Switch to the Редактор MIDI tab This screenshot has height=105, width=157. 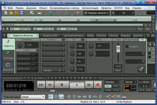[x=51, y=35]
